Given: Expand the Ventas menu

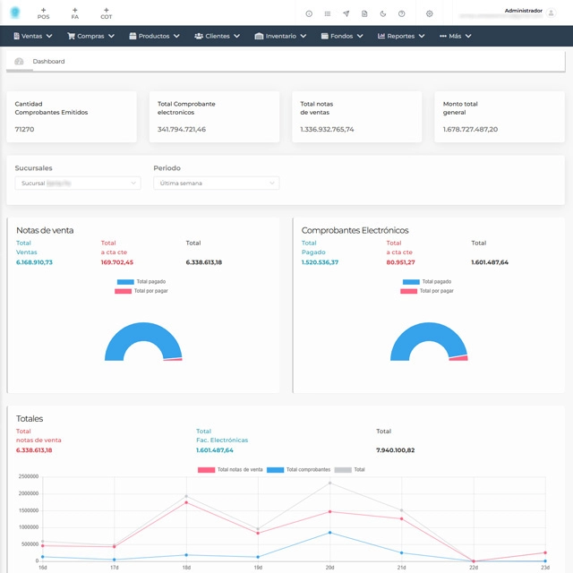Looking at the screenshot, I should (x=33, y=37).
